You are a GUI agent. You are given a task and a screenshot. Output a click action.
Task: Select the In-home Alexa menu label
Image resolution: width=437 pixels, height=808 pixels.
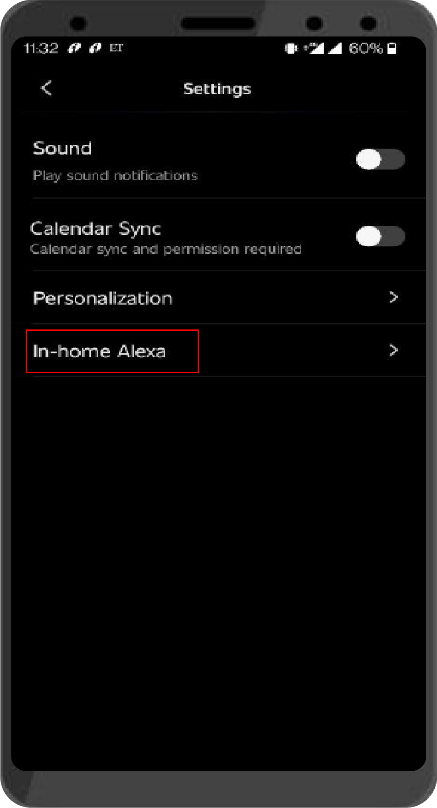pos(100,351)
